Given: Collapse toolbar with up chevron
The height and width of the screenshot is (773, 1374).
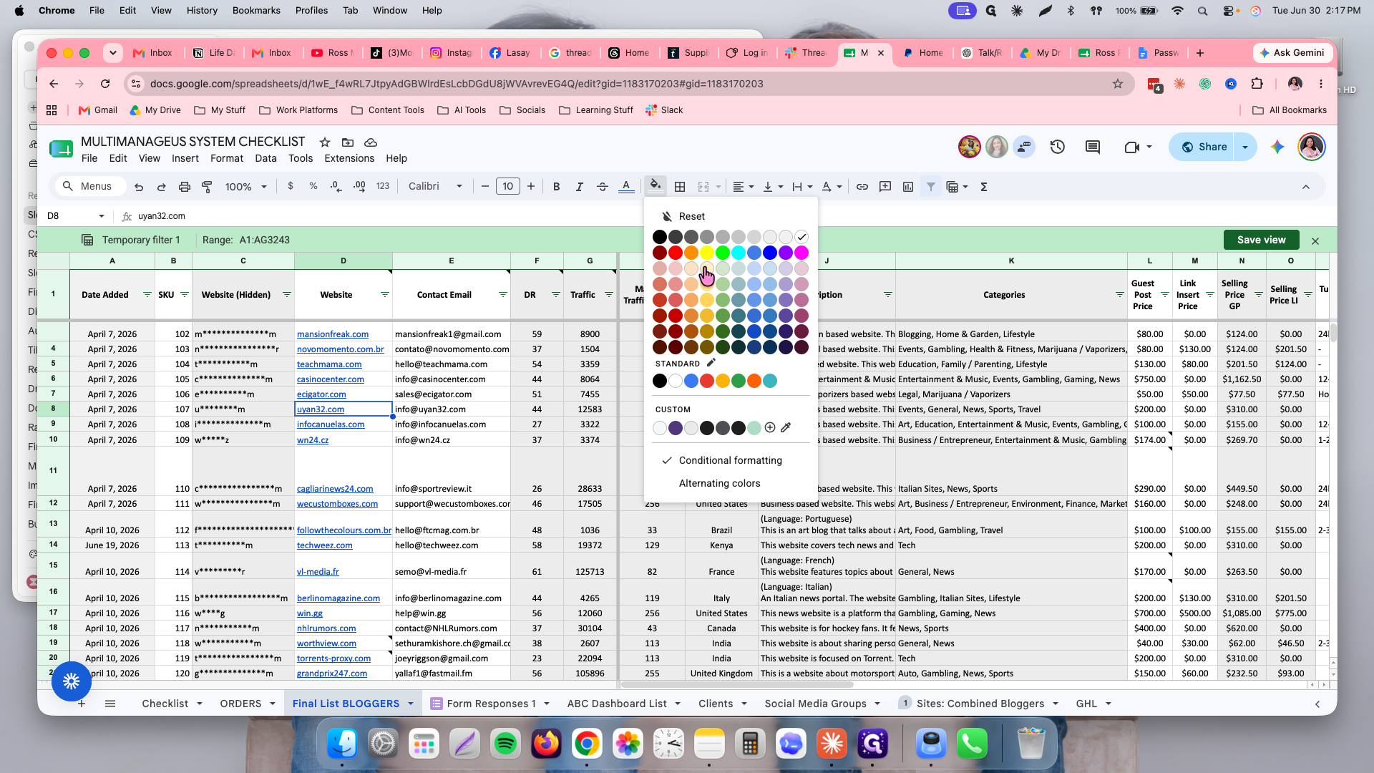Looking at the screenshot, I should coord(1306,187).
